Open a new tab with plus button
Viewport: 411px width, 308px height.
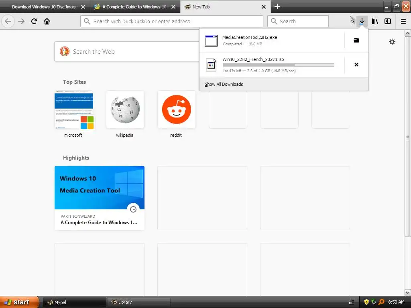pos(277,6)
